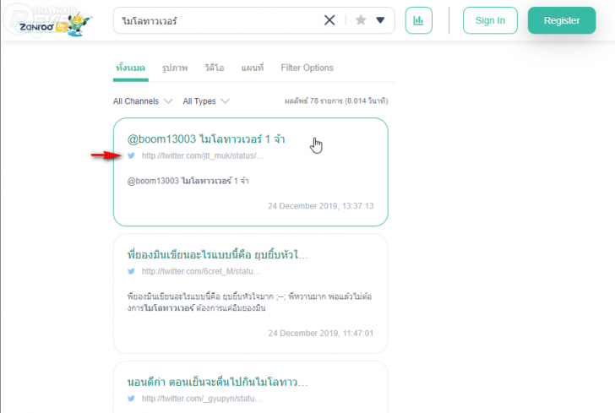This screenshot has width=615, height=413.
Task: Click the results count text 78 รายการ
Action: tap(336, 101)
